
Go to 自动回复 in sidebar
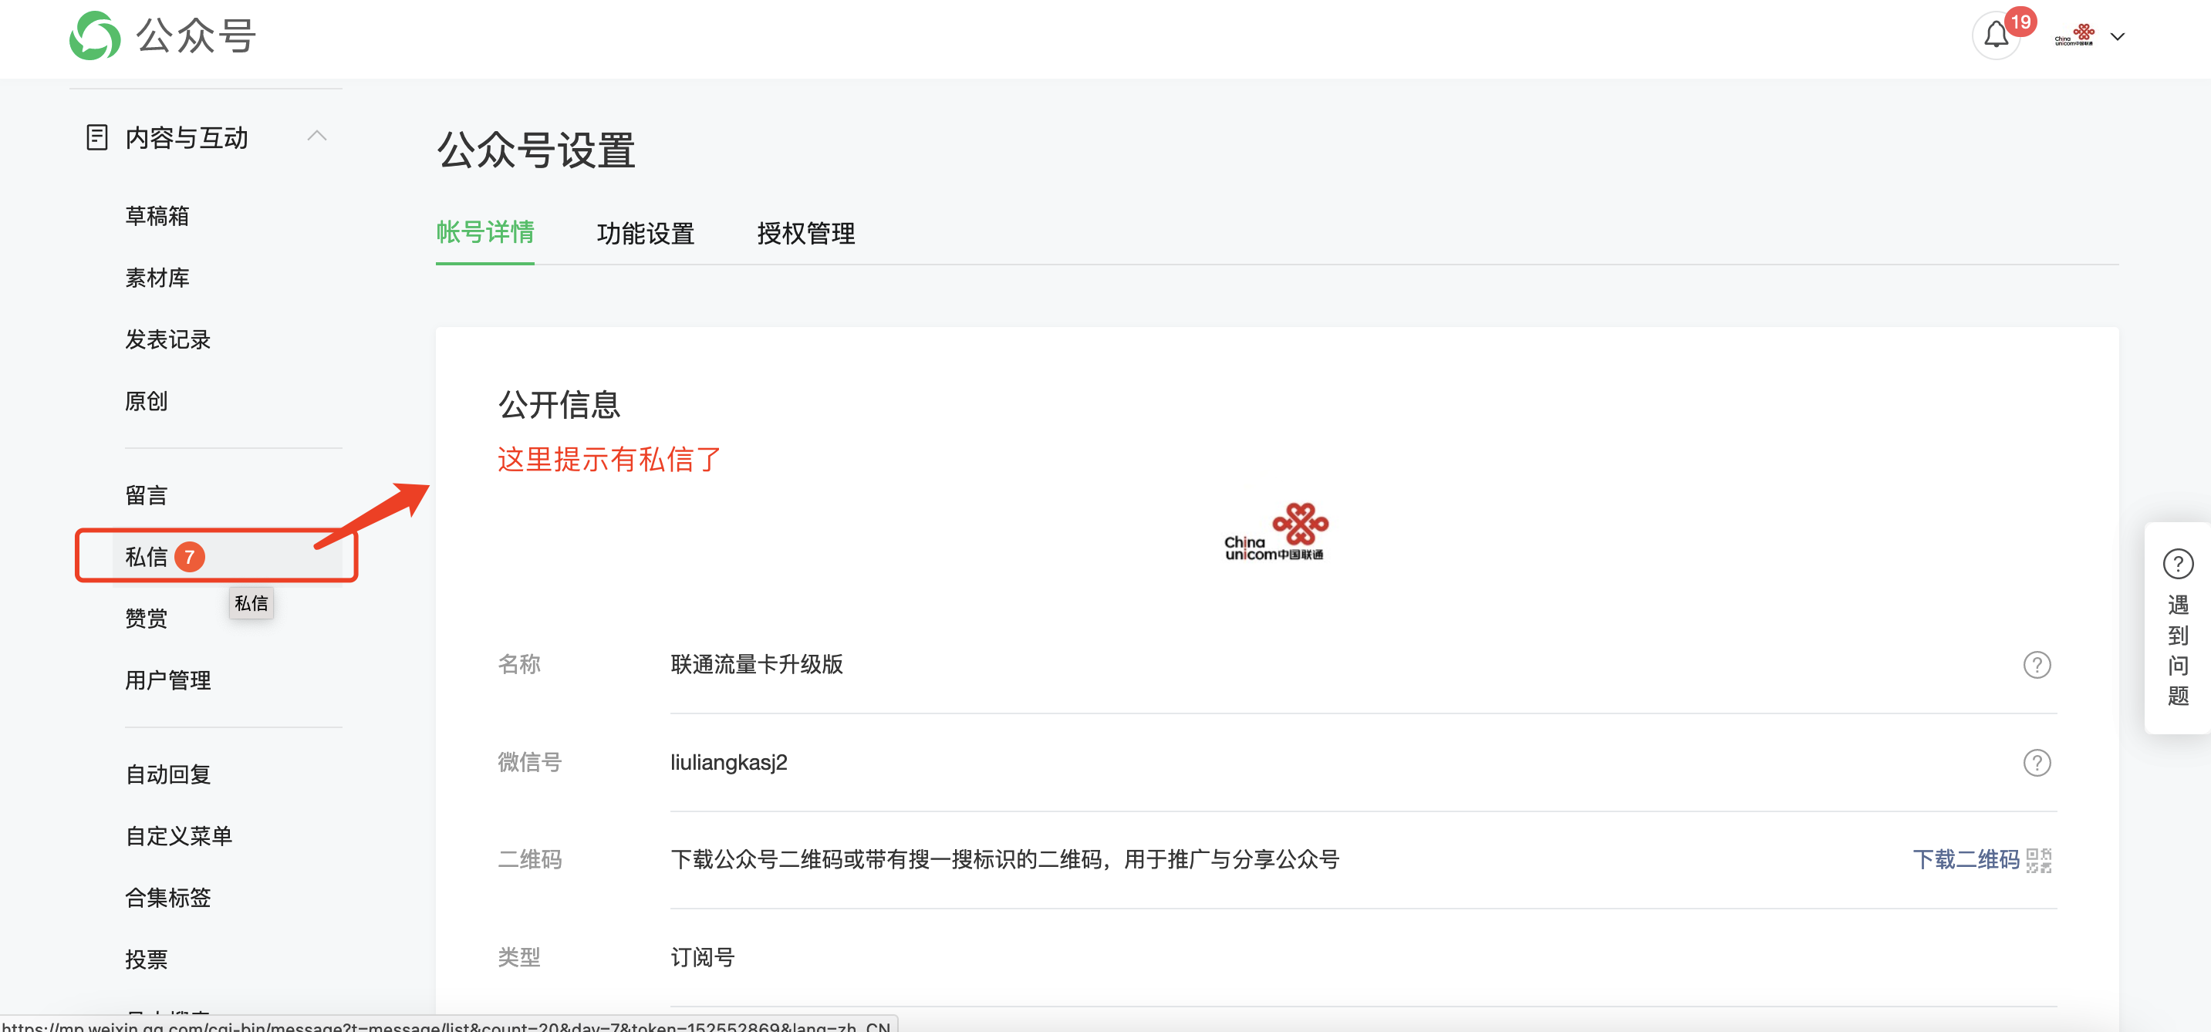[168, 774]
